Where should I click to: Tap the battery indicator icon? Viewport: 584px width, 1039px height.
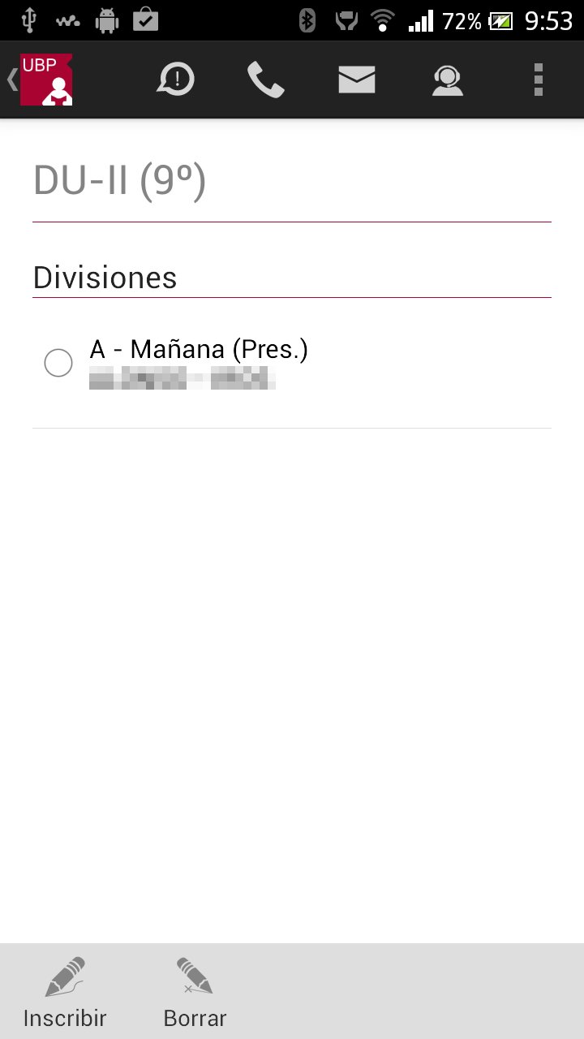[x=500, y=20]
